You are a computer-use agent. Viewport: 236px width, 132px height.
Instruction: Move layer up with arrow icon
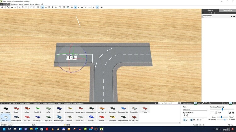[x=211, y=13]
